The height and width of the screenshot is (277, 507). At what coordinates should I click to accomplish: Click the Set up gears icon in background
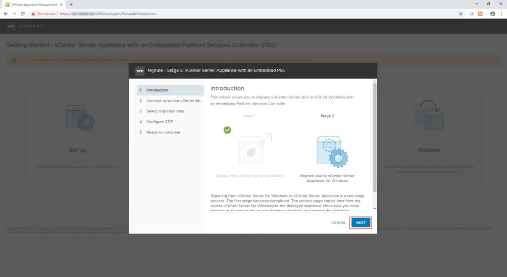(80, 118)
